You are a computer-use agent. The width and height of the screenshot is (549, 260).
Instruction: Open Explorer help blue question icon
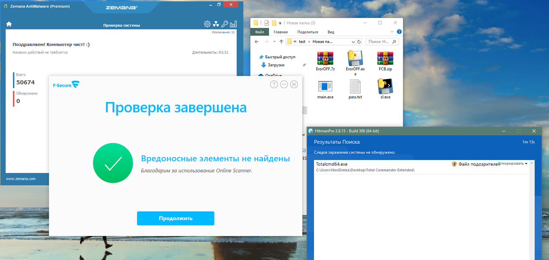pos(399,32)
